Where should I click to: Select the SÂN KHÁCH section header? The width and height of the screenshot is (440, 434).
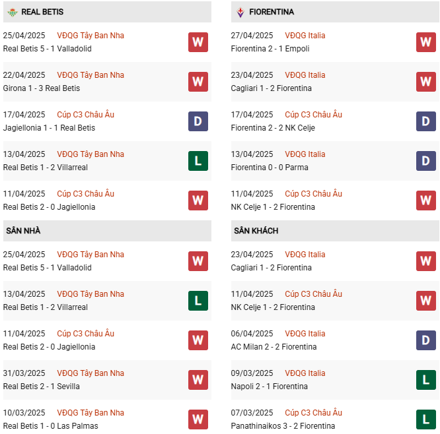[x=256, y=231]
